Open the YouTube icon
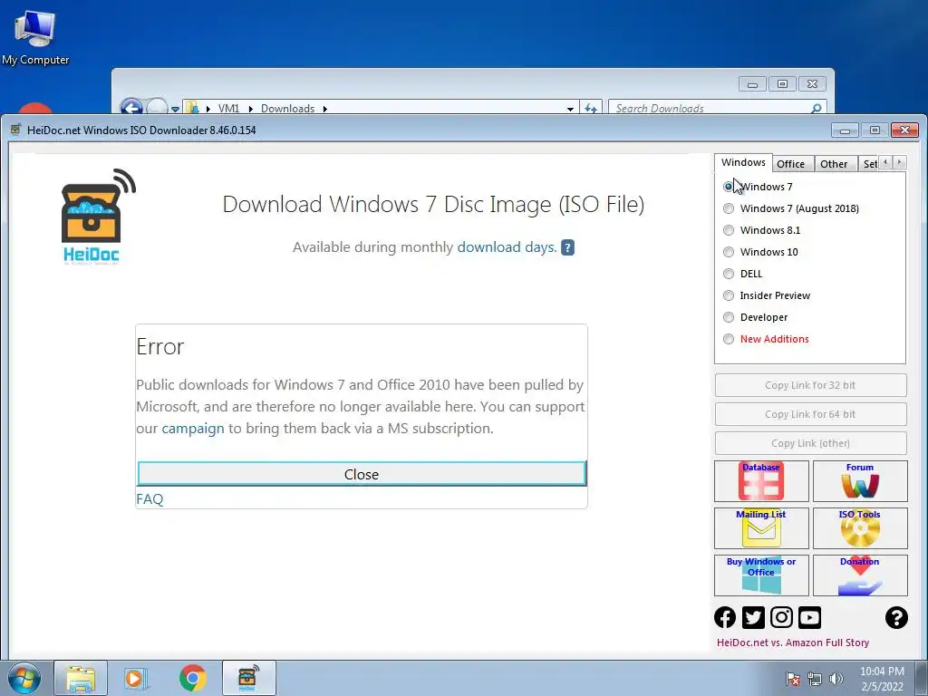Viewport: 928px width, 696px height. [809, 617]
